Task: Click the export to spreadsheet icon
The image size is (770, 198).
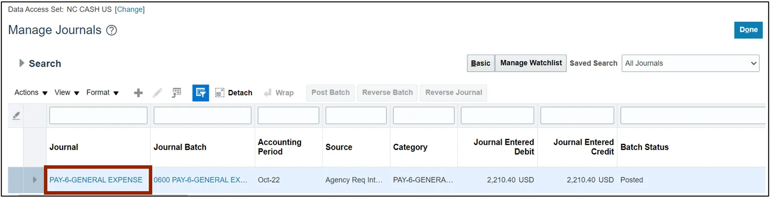Action: tap(177, 93)
